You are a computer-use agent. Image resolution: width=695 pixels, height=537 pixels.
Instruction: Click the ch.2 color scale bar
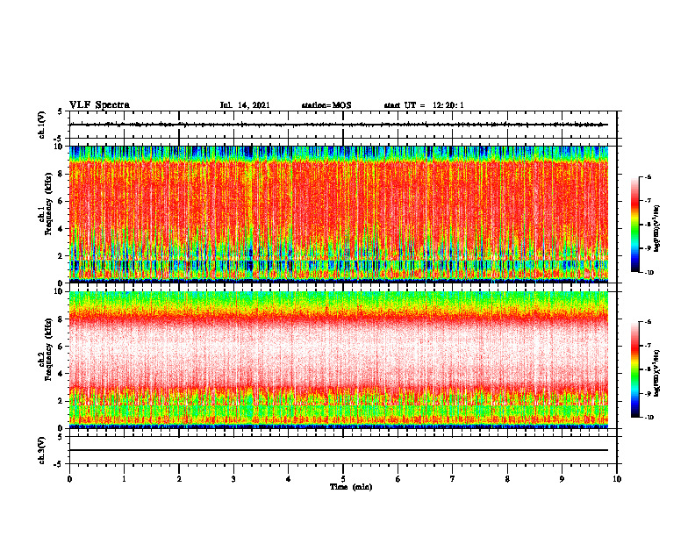point(635,369)
